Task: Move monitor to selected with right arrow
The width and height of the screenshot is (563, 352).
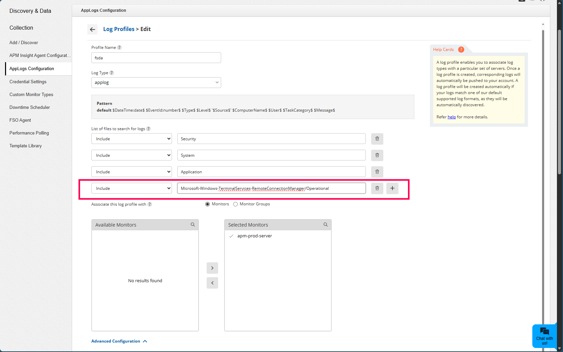Action: pyautogui.click(x=212, y=268)
